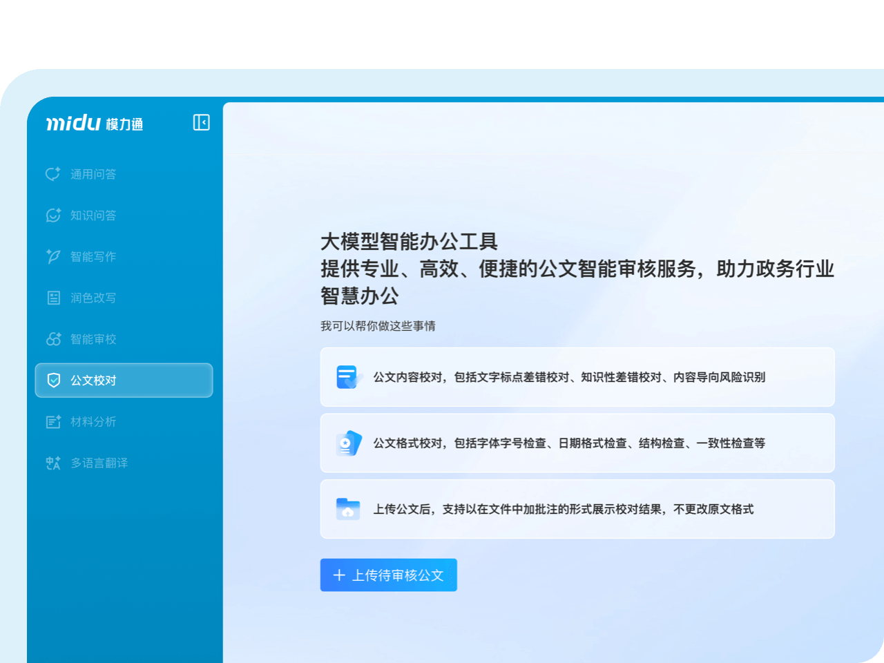Click the heading line ending in 助力政务行业
The width and height of the screenshot is (884, 663).
pyautogui.click(x=577, y=269)
